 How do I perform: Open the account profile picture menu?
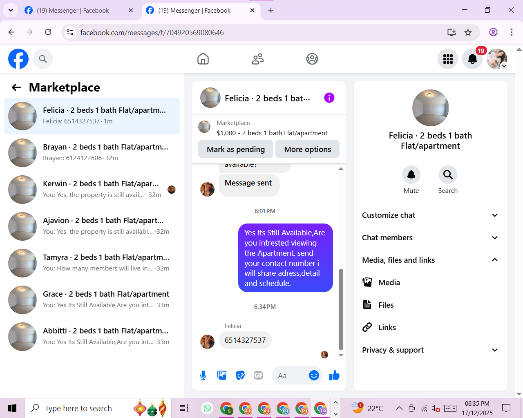click(497, 59)
